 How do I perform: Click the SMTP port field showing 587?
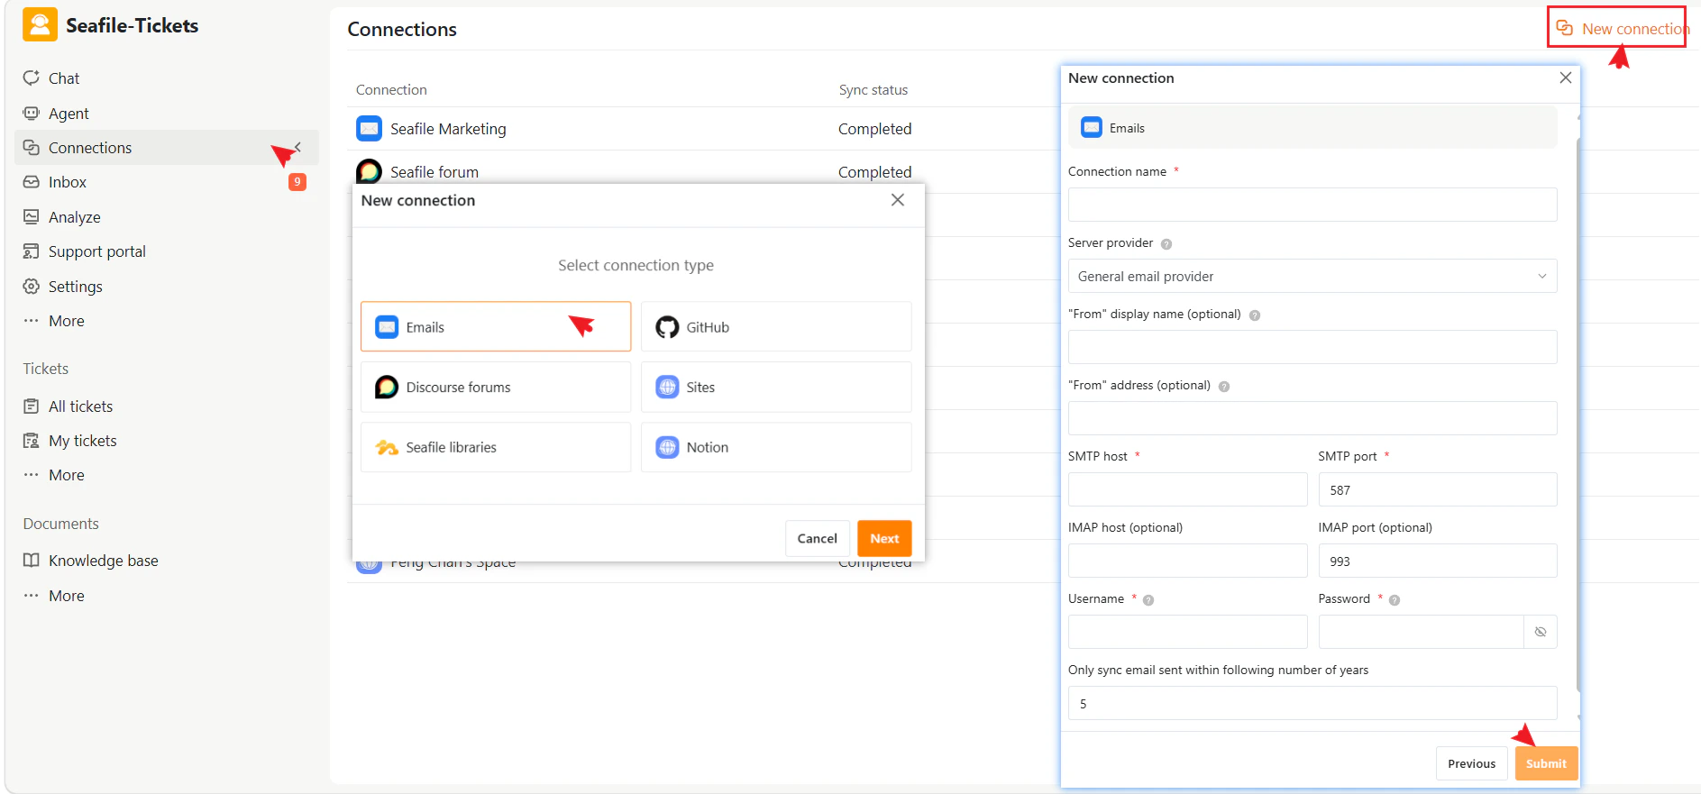[x=1438, y=489]
